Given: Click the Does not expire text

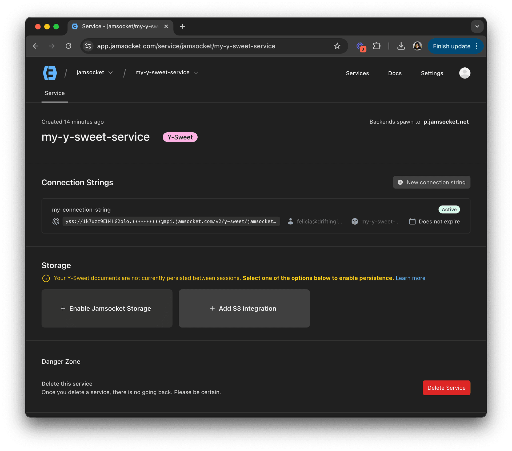Looking at the screenshot, I should pyautogui.click(x=439, y=222).
